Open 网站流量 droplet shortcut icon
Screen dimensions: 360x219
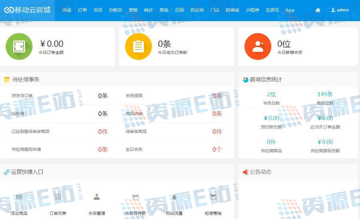174,197
